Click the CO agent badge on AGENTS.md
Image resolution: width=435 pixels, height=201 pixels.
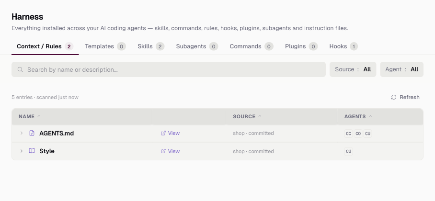click(358, 134)
